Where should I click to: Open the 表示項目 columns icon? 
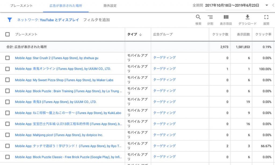[226, 17]
